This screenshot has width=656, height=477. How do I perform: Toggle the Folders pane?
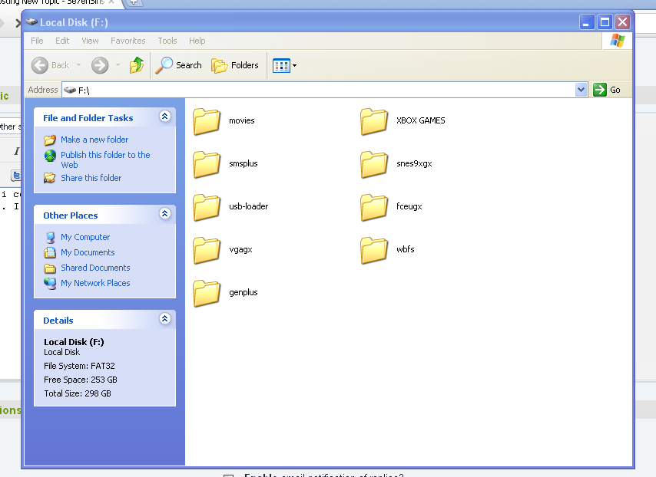point(235,65)
